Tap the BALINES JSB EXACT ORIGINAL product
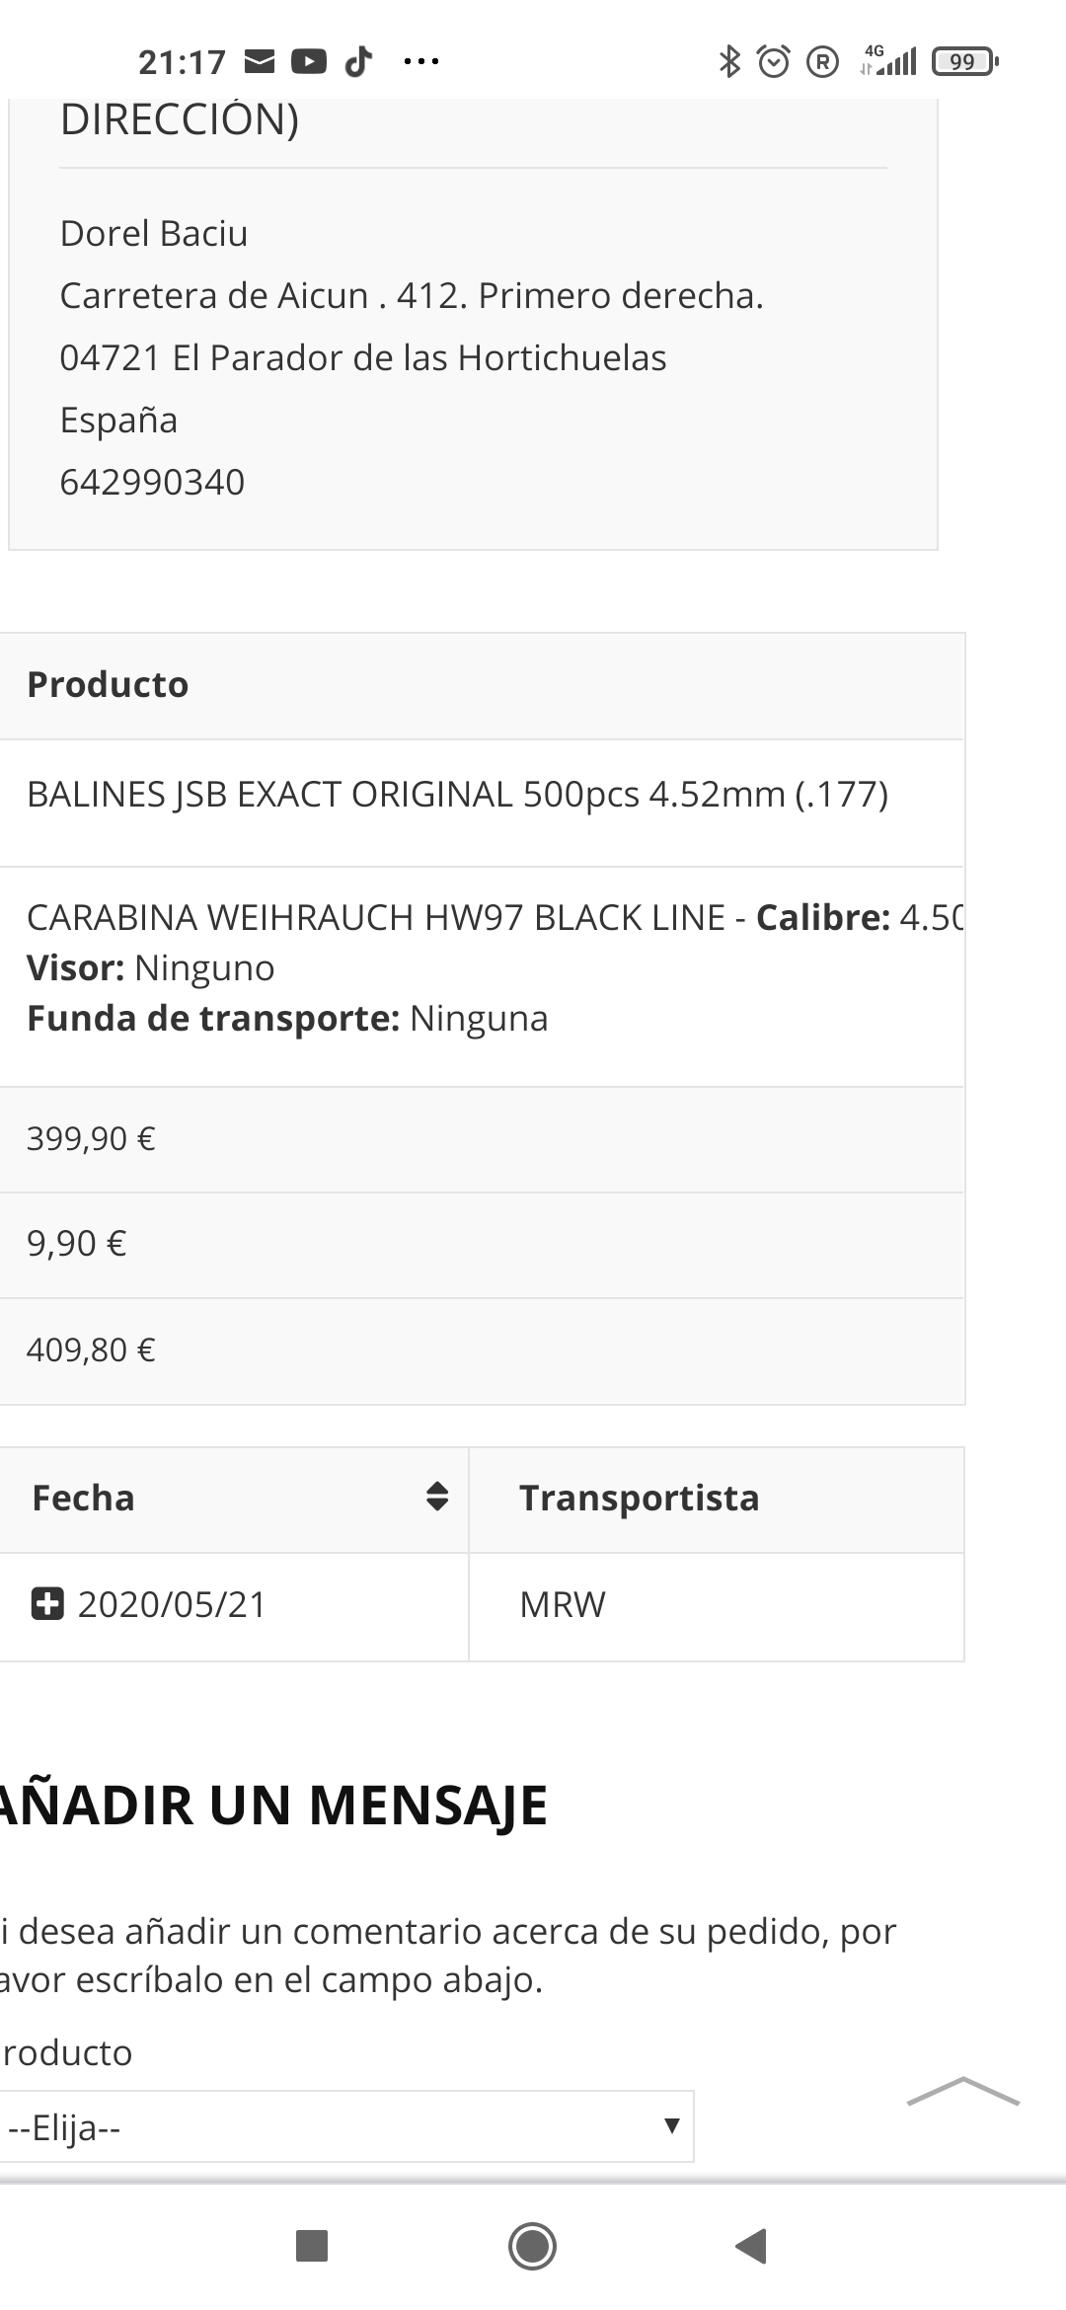 pos(457,795)
